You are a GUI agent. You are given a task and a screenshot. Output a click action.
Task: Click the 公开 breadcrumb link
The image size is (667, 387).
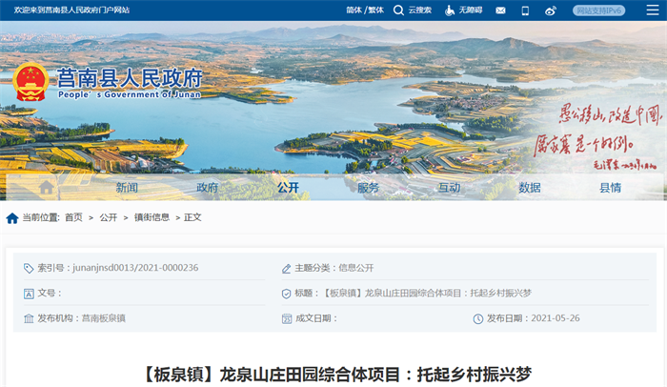click(x=109, y=218)
